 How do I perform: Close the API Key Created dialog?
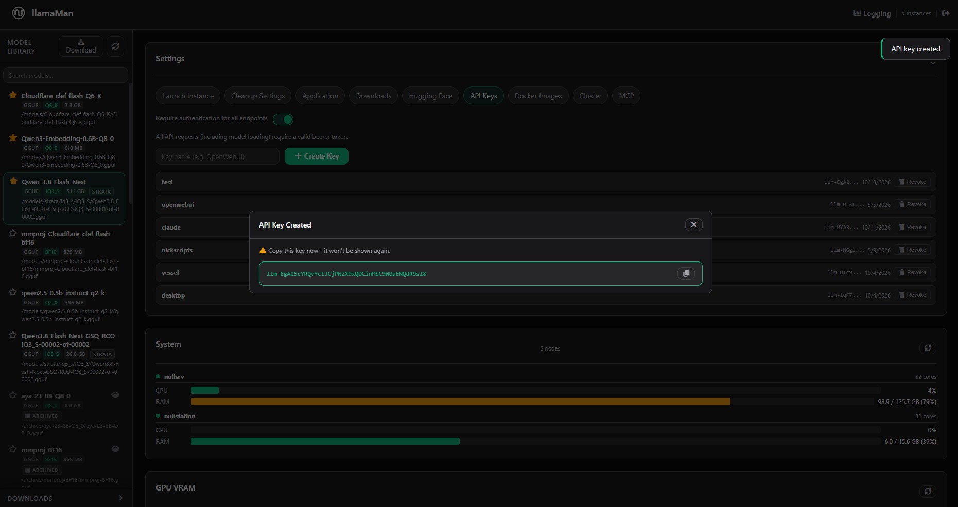[x=693, y=224]
